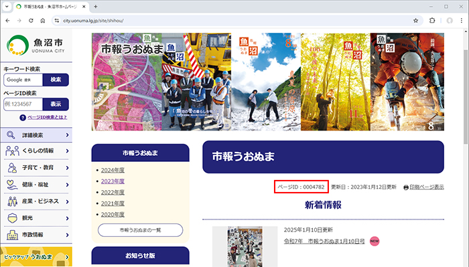Screen dimensions: 469x267
Task: Click the 観光 sightseeing icon
Action: click(x=12, y=218)
